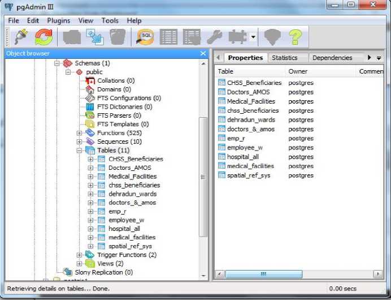Click the Table column header
The width and height of the screenshot is (391, 300).
[250, 71]
